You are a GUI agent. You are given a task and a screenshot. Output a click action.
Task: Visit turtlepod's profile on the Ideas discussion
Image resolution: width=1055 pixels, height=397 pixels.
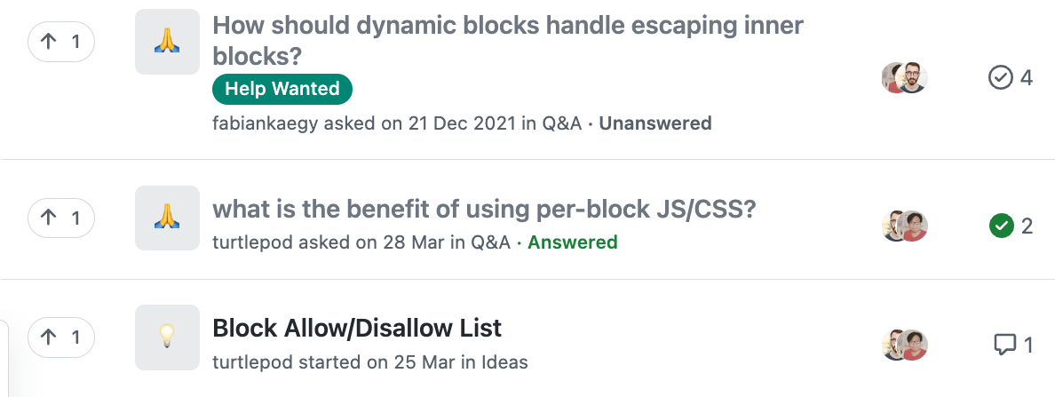point(254,361)
